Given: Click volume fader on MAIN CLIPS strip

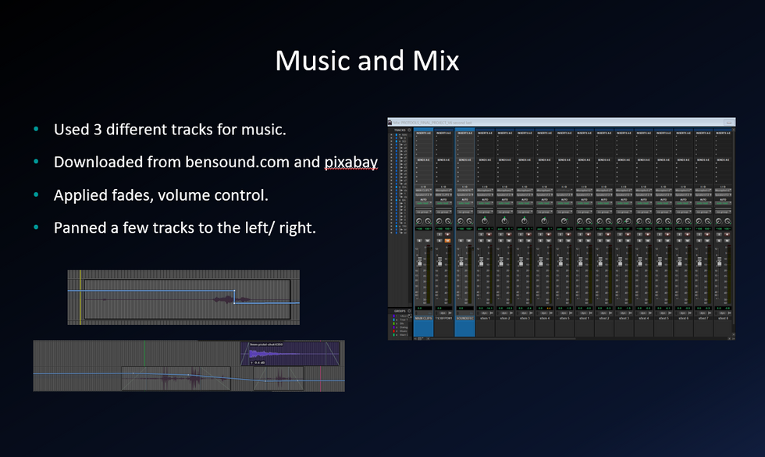Looking at the screenshot, I should coord(420,262).
